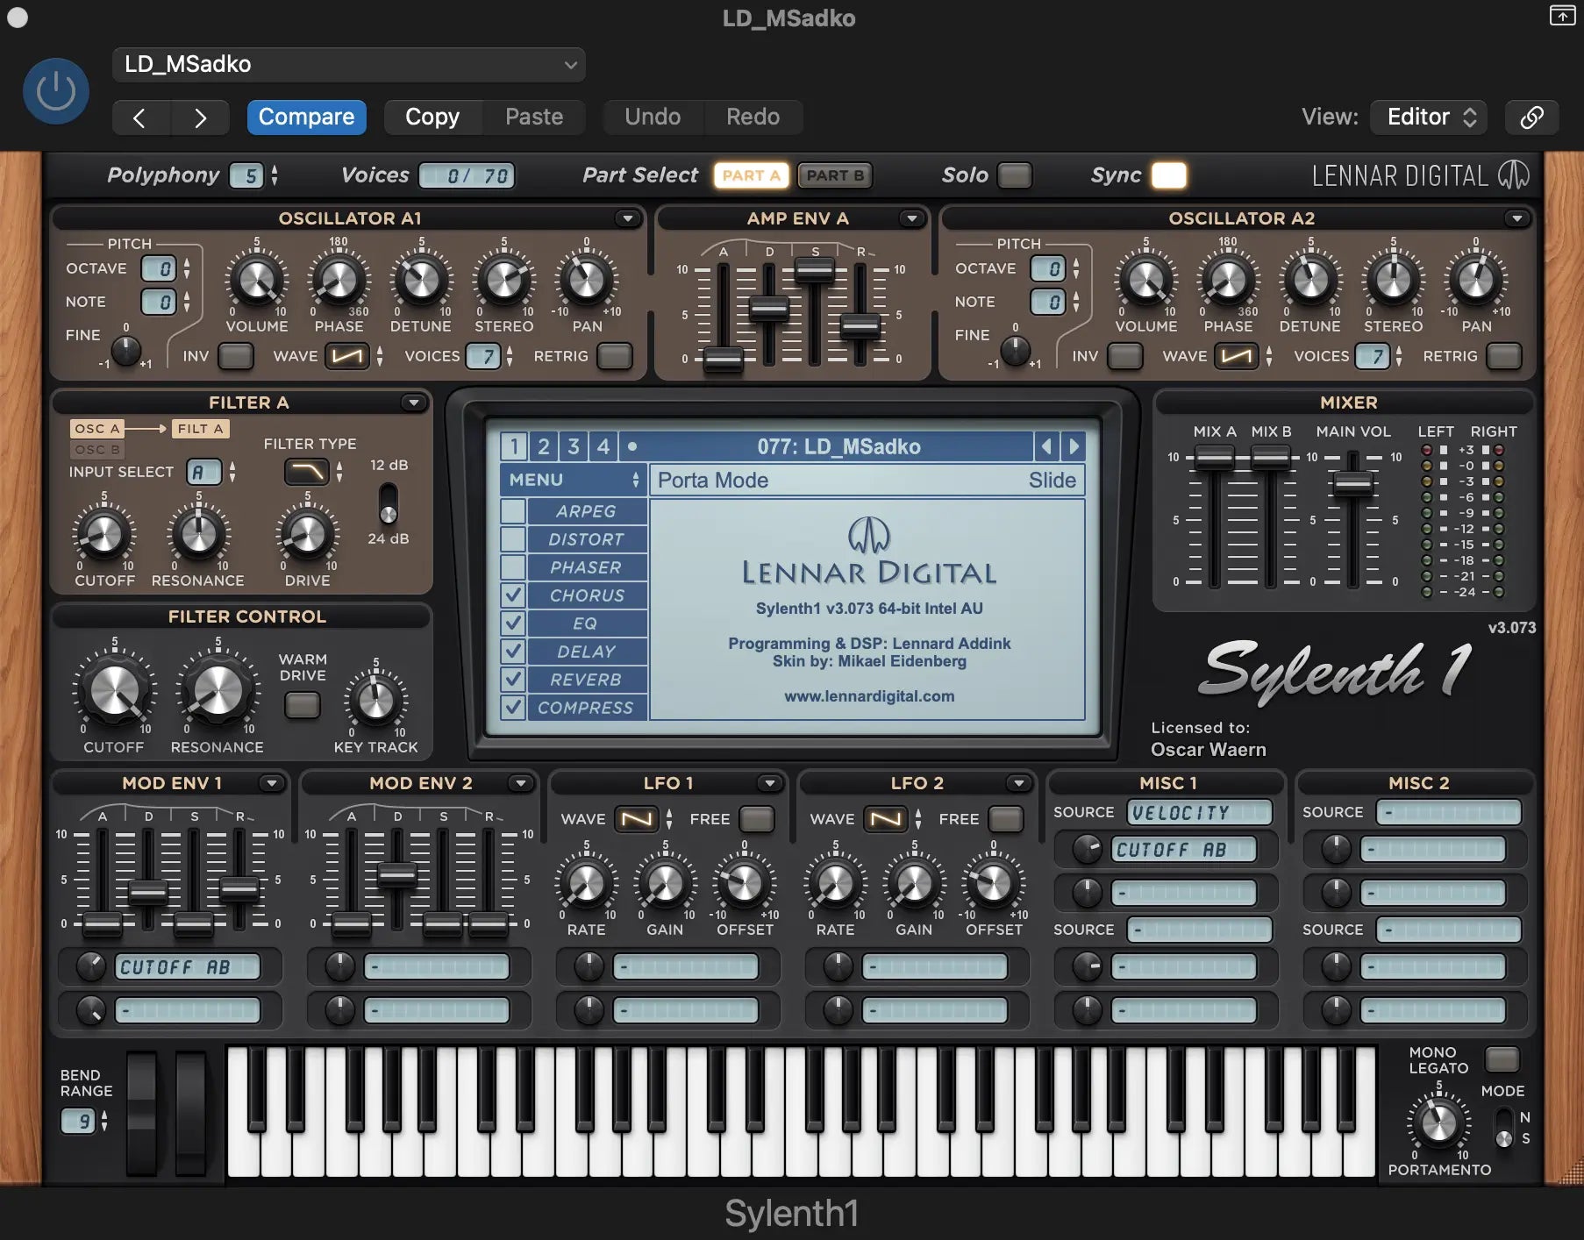Viewport: 1584px width, 1240px height.
Task: Open the Filter A section dropdown
Action: click(x=413, y=403)
